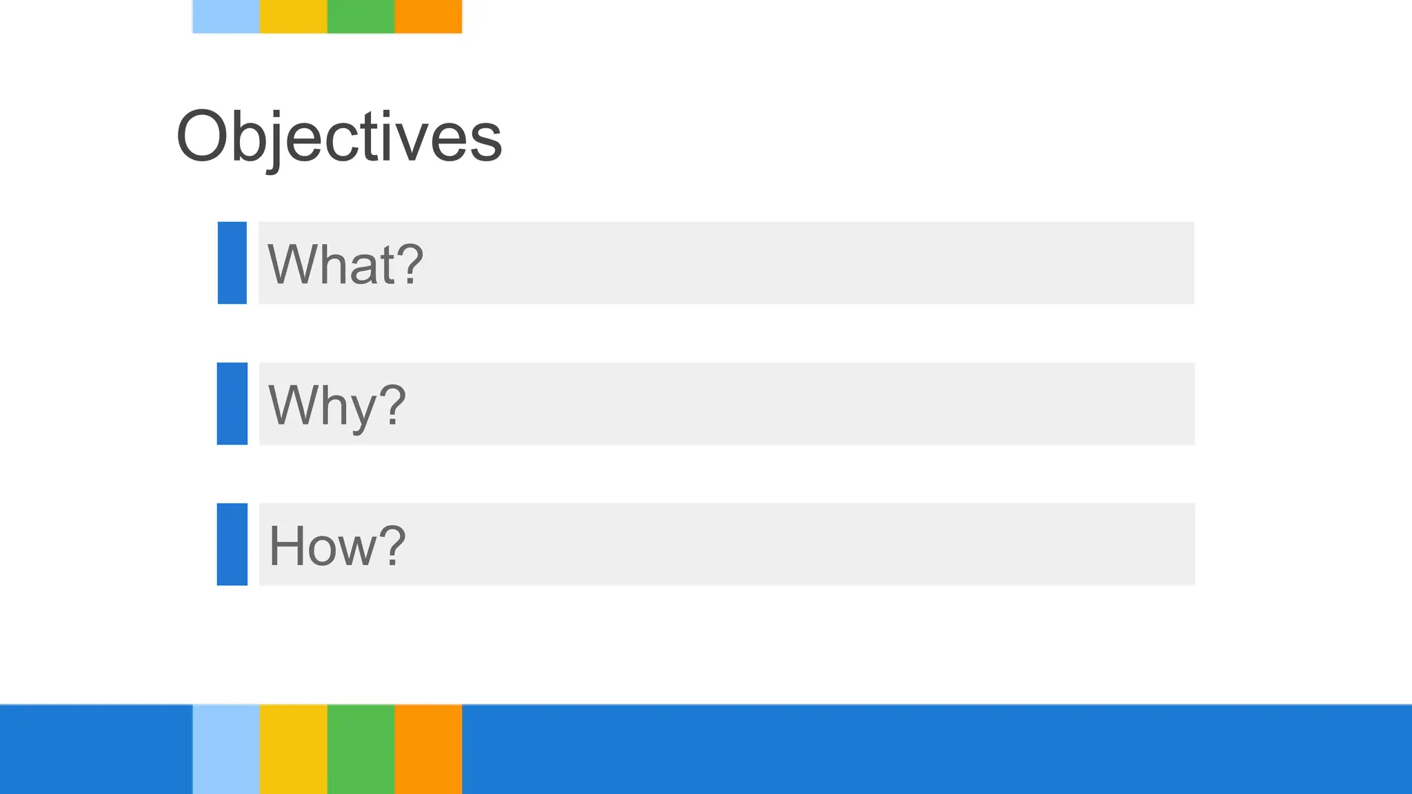Select the 'What?' objective text
1412x794 pixels.
(345, 264)
